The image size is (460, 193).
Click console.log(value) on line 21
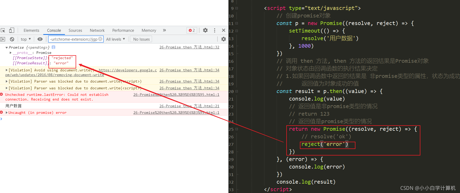point(317,99)
